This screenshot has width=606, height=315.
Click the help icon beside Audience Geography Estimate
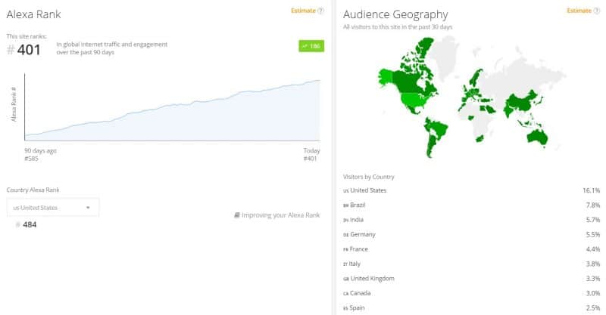point(597,11)
